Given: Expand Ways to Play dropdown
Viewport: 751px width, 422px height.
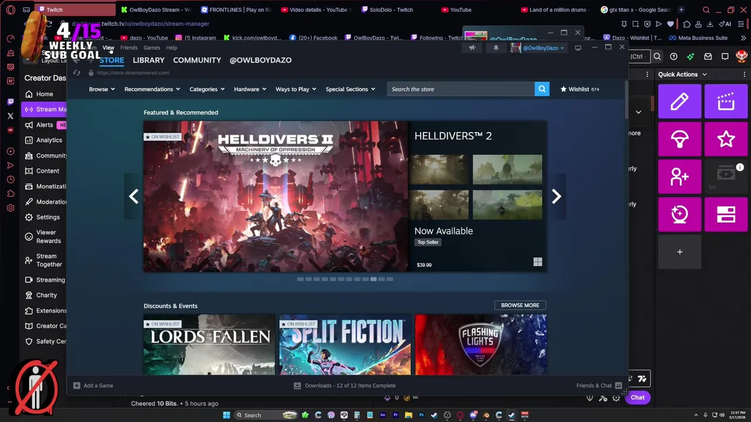Looking at the screenshot, I should [296, 89].
